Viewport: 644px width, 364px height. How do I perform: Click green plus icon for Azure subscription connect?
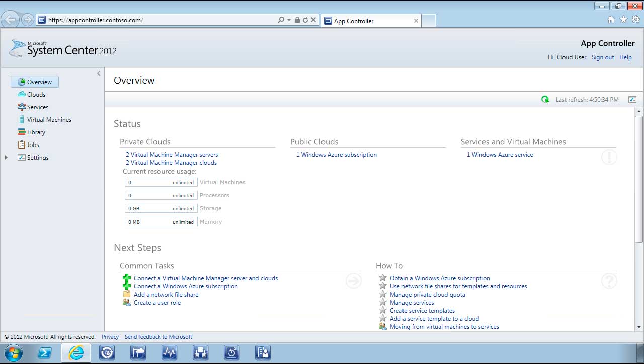[127, 286]
